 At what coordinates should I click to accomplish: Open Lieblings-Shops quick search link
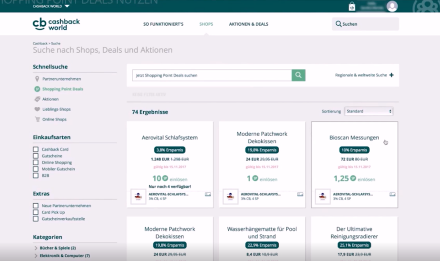point(57,109)
